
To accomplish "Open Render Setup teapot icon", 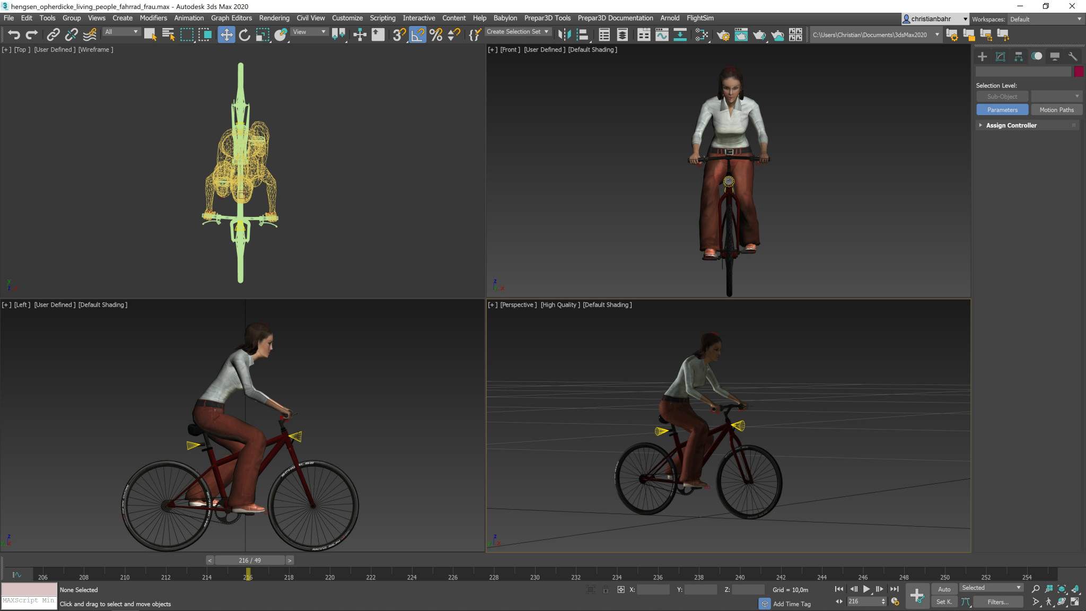I will point(723,35).
